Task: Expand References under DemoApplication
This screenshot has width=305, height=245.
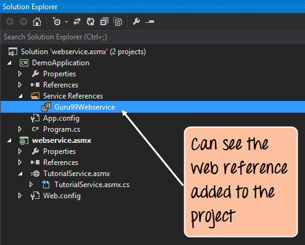Action: click(x=20, y=85)
